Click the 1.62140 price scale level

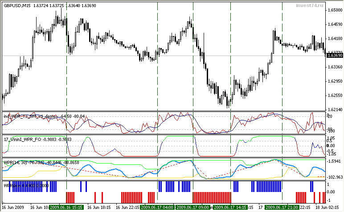334,109
